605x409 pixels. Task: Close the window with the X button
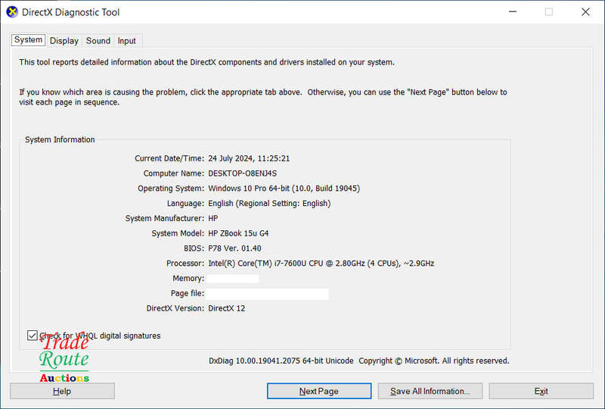tap(585, 12)
